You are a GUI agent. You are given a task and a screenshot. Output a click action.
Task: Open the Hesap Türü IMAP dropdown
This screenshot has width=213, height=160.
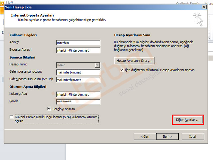pos(97,65)
